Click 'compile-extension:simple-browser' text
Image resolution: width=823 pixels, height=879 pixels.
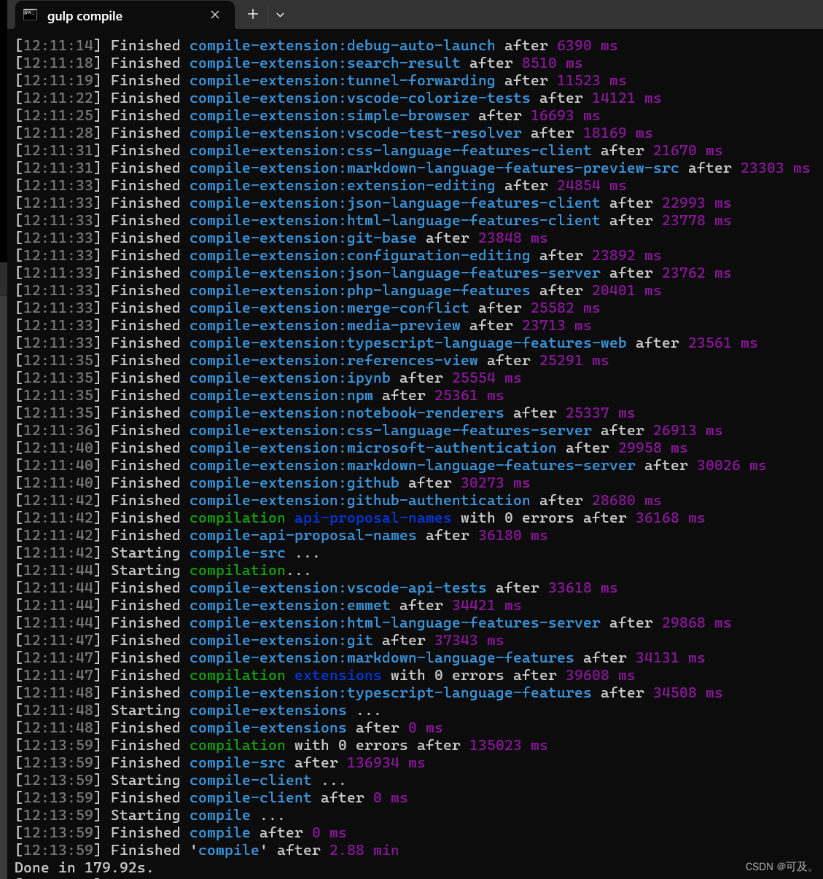(x=329, y=116)
